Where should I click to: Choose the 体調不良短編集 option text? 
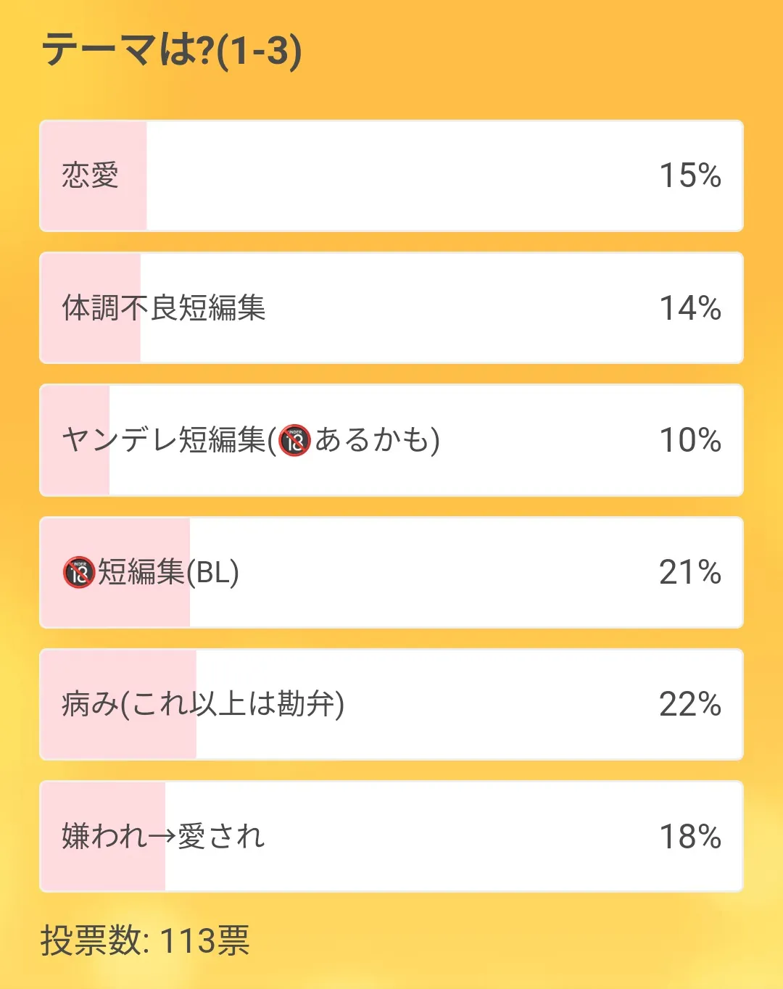click(164, 308)
